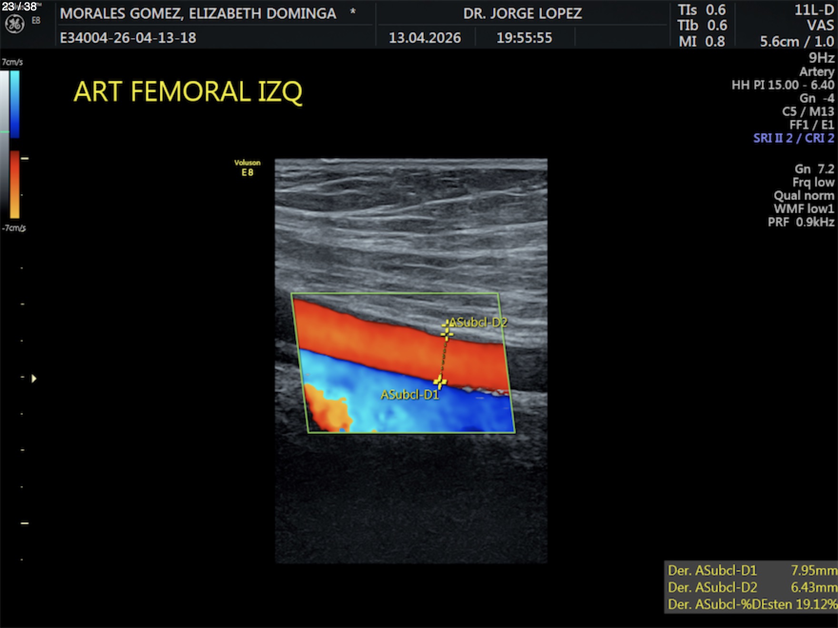Click the 23 / 38 image counter
838x628 pixels.
[x=20, y=7]
